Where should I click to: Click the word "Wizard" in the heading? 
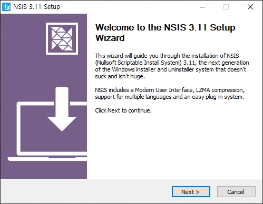point(110,38)
